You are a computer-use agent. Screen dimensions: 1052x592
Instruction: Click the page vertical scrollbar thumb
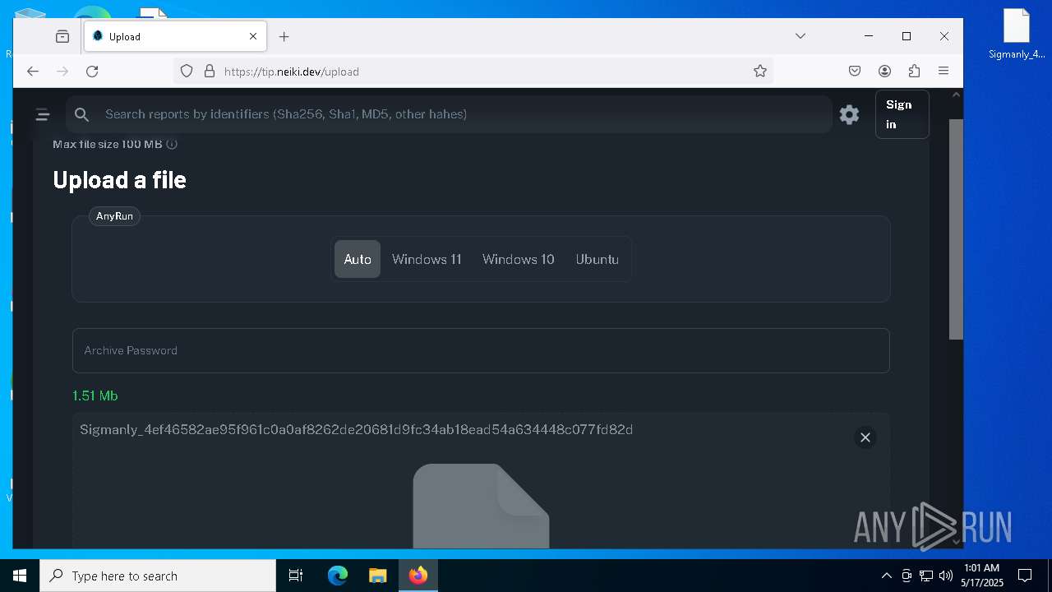pyautogui.click(x=956, y=229)
